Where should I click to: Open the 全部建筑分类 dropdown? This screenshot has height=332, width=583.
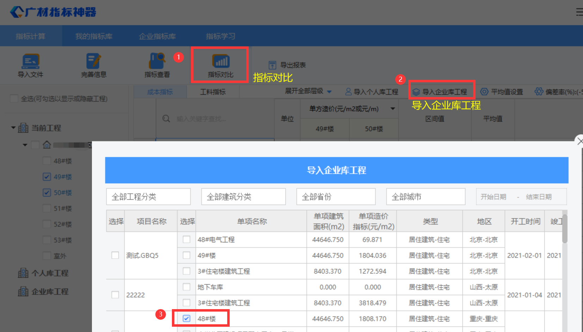tap(243, 197)
